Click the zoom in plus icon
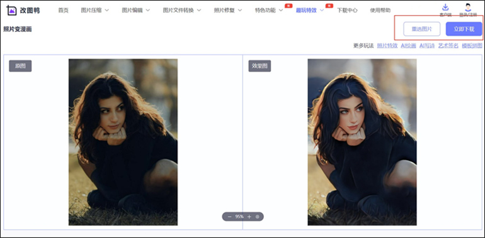This screenshot has width=485, height=238. tap(249, 217)
